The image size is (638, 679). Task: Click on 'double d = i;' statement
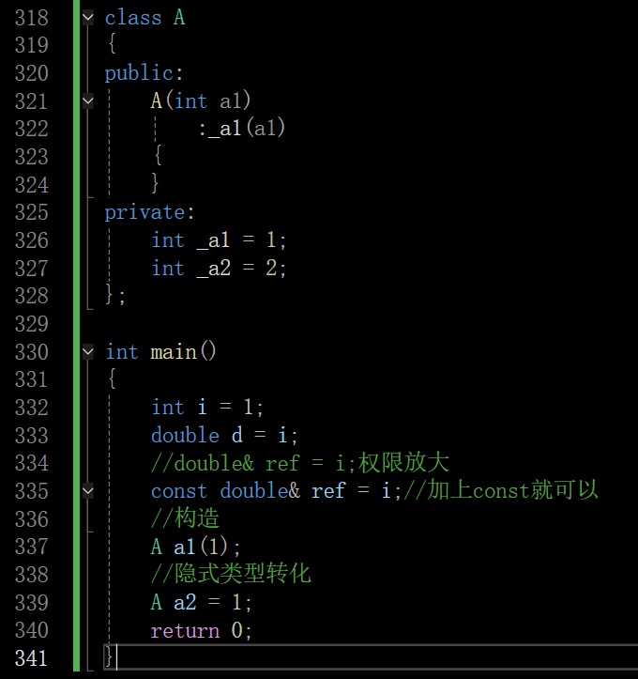(224, 435)
